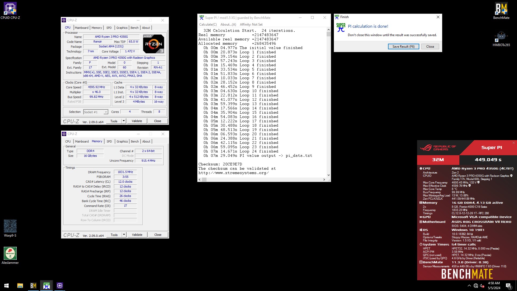
Task: Open Bench tab in upper CPU-Z
Action: [135, 28]
